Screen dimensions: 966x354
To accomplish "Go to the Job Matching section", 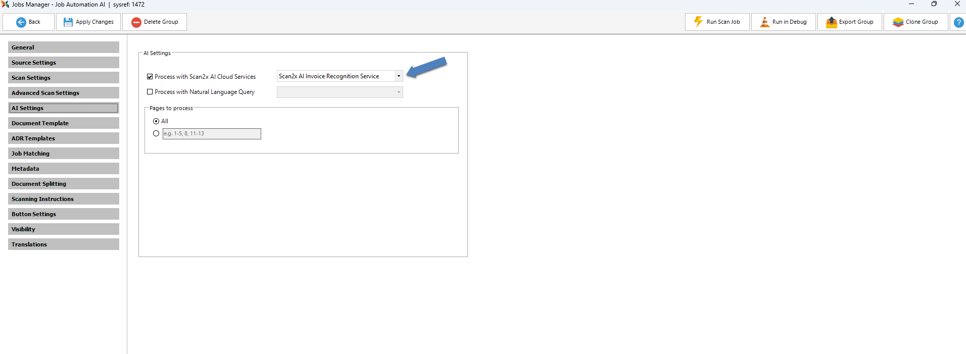I will (x=64, y=154).
